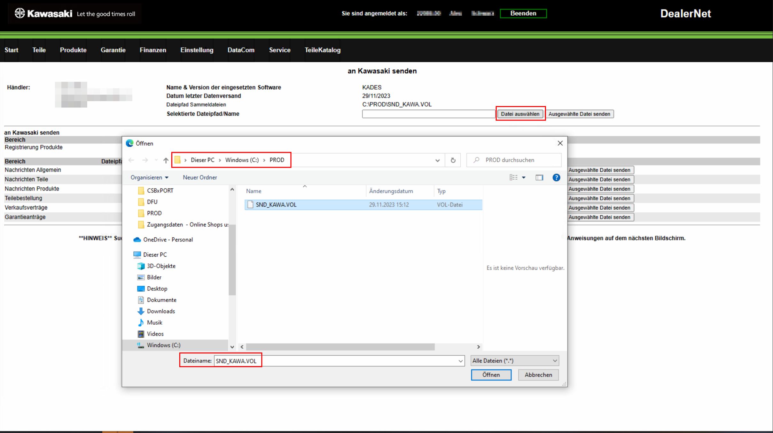The height and width of the screenshot is (433, 773).
Task: Click the Dateiname input field
Action: click(336, 360)
